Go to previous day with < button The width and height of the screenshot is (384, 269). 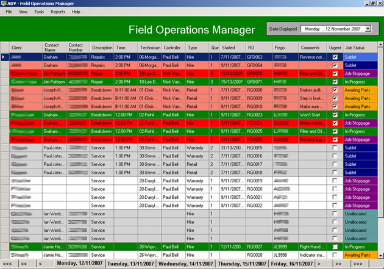pyautogui.click(x=40, y=264)
